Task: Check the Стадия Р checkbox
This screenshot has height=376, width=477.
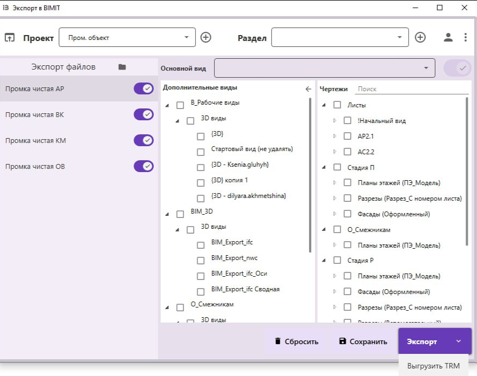Action: coord(337,260)
